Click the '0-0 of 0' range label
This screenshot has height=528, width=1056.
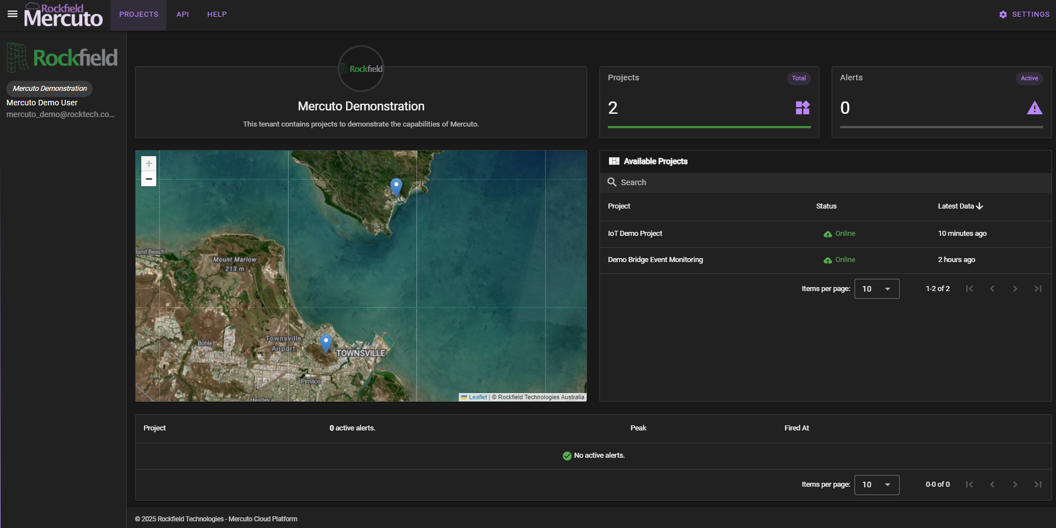[x=938, y=485]
